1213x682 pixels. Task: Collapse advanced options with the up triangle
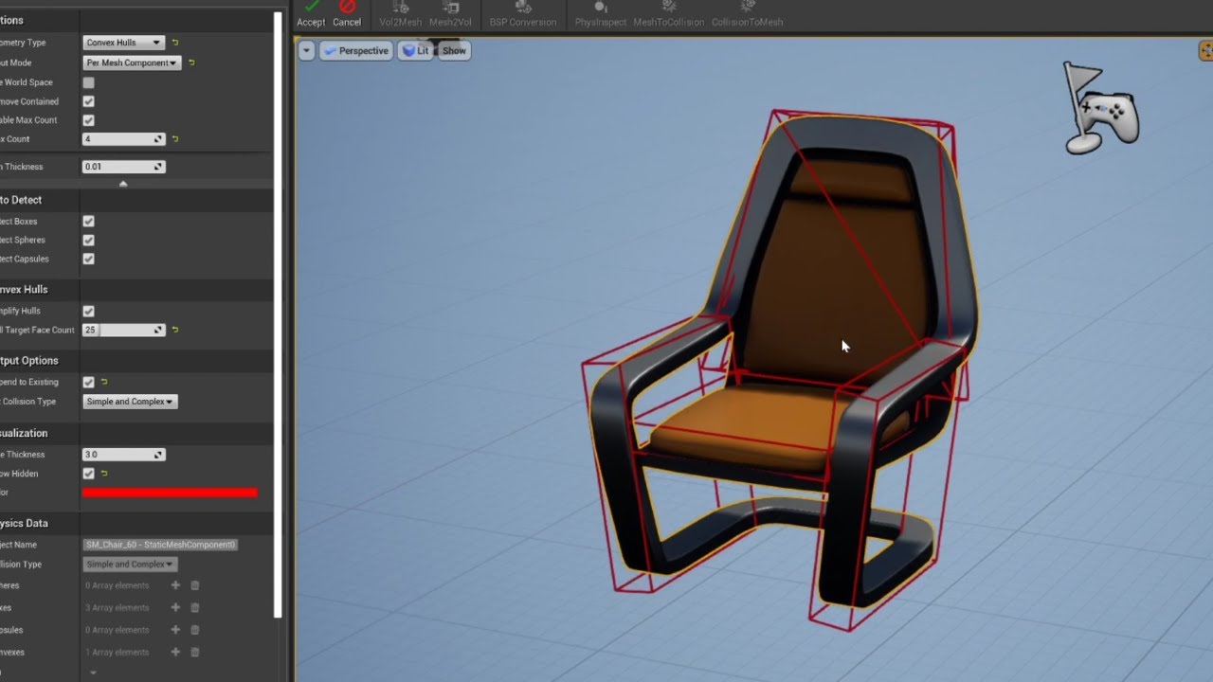[123, 184]
